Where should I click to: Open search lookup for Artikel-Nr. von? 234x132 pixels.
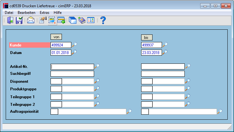coord(97,66)
